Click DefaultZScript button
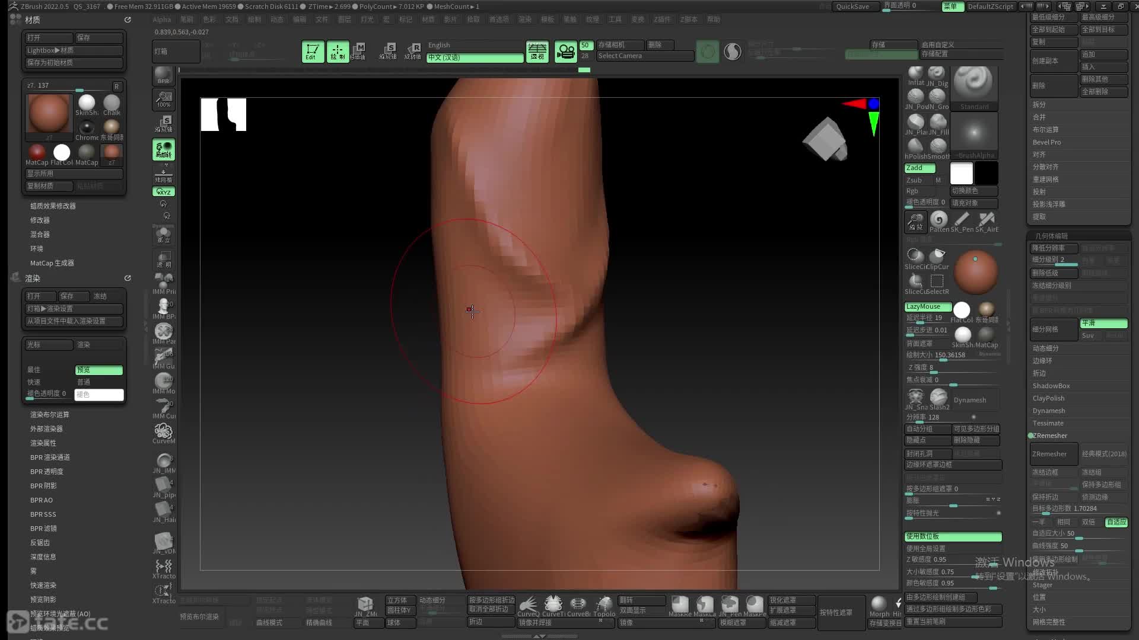The width and height of the screenshot is (1139, 640). coord(990,7)
